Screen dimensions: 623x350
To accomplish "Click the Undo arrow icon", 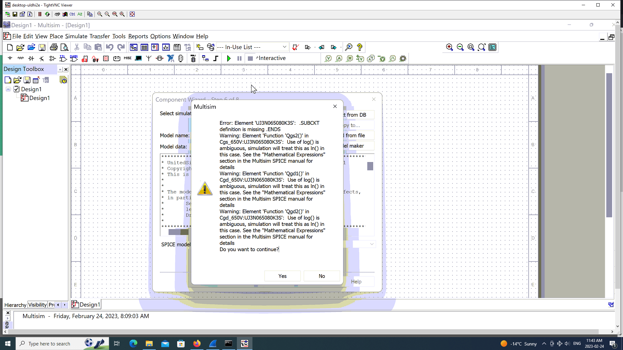I will tap(110, 47).
